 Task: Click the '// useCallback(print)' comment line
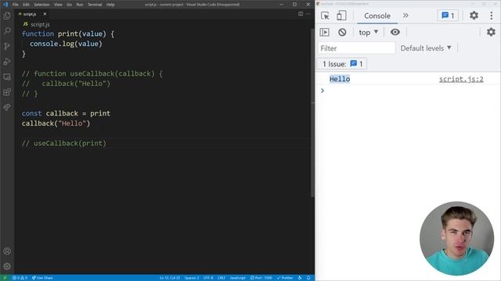(64, 144)
